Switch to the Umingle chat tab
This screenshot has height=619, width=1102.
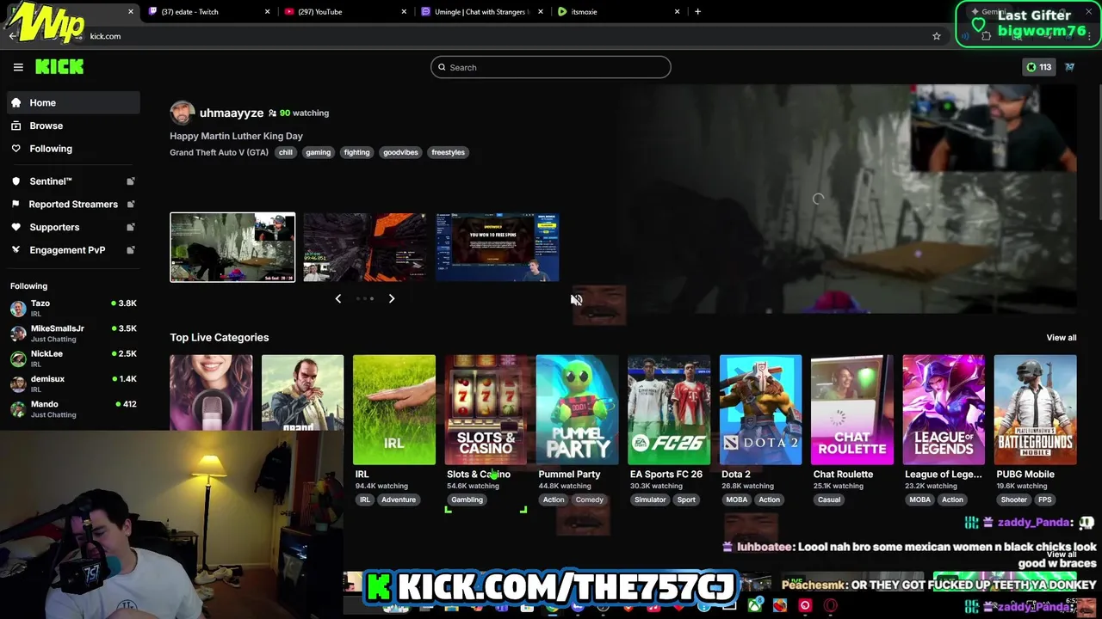[481, 12]
